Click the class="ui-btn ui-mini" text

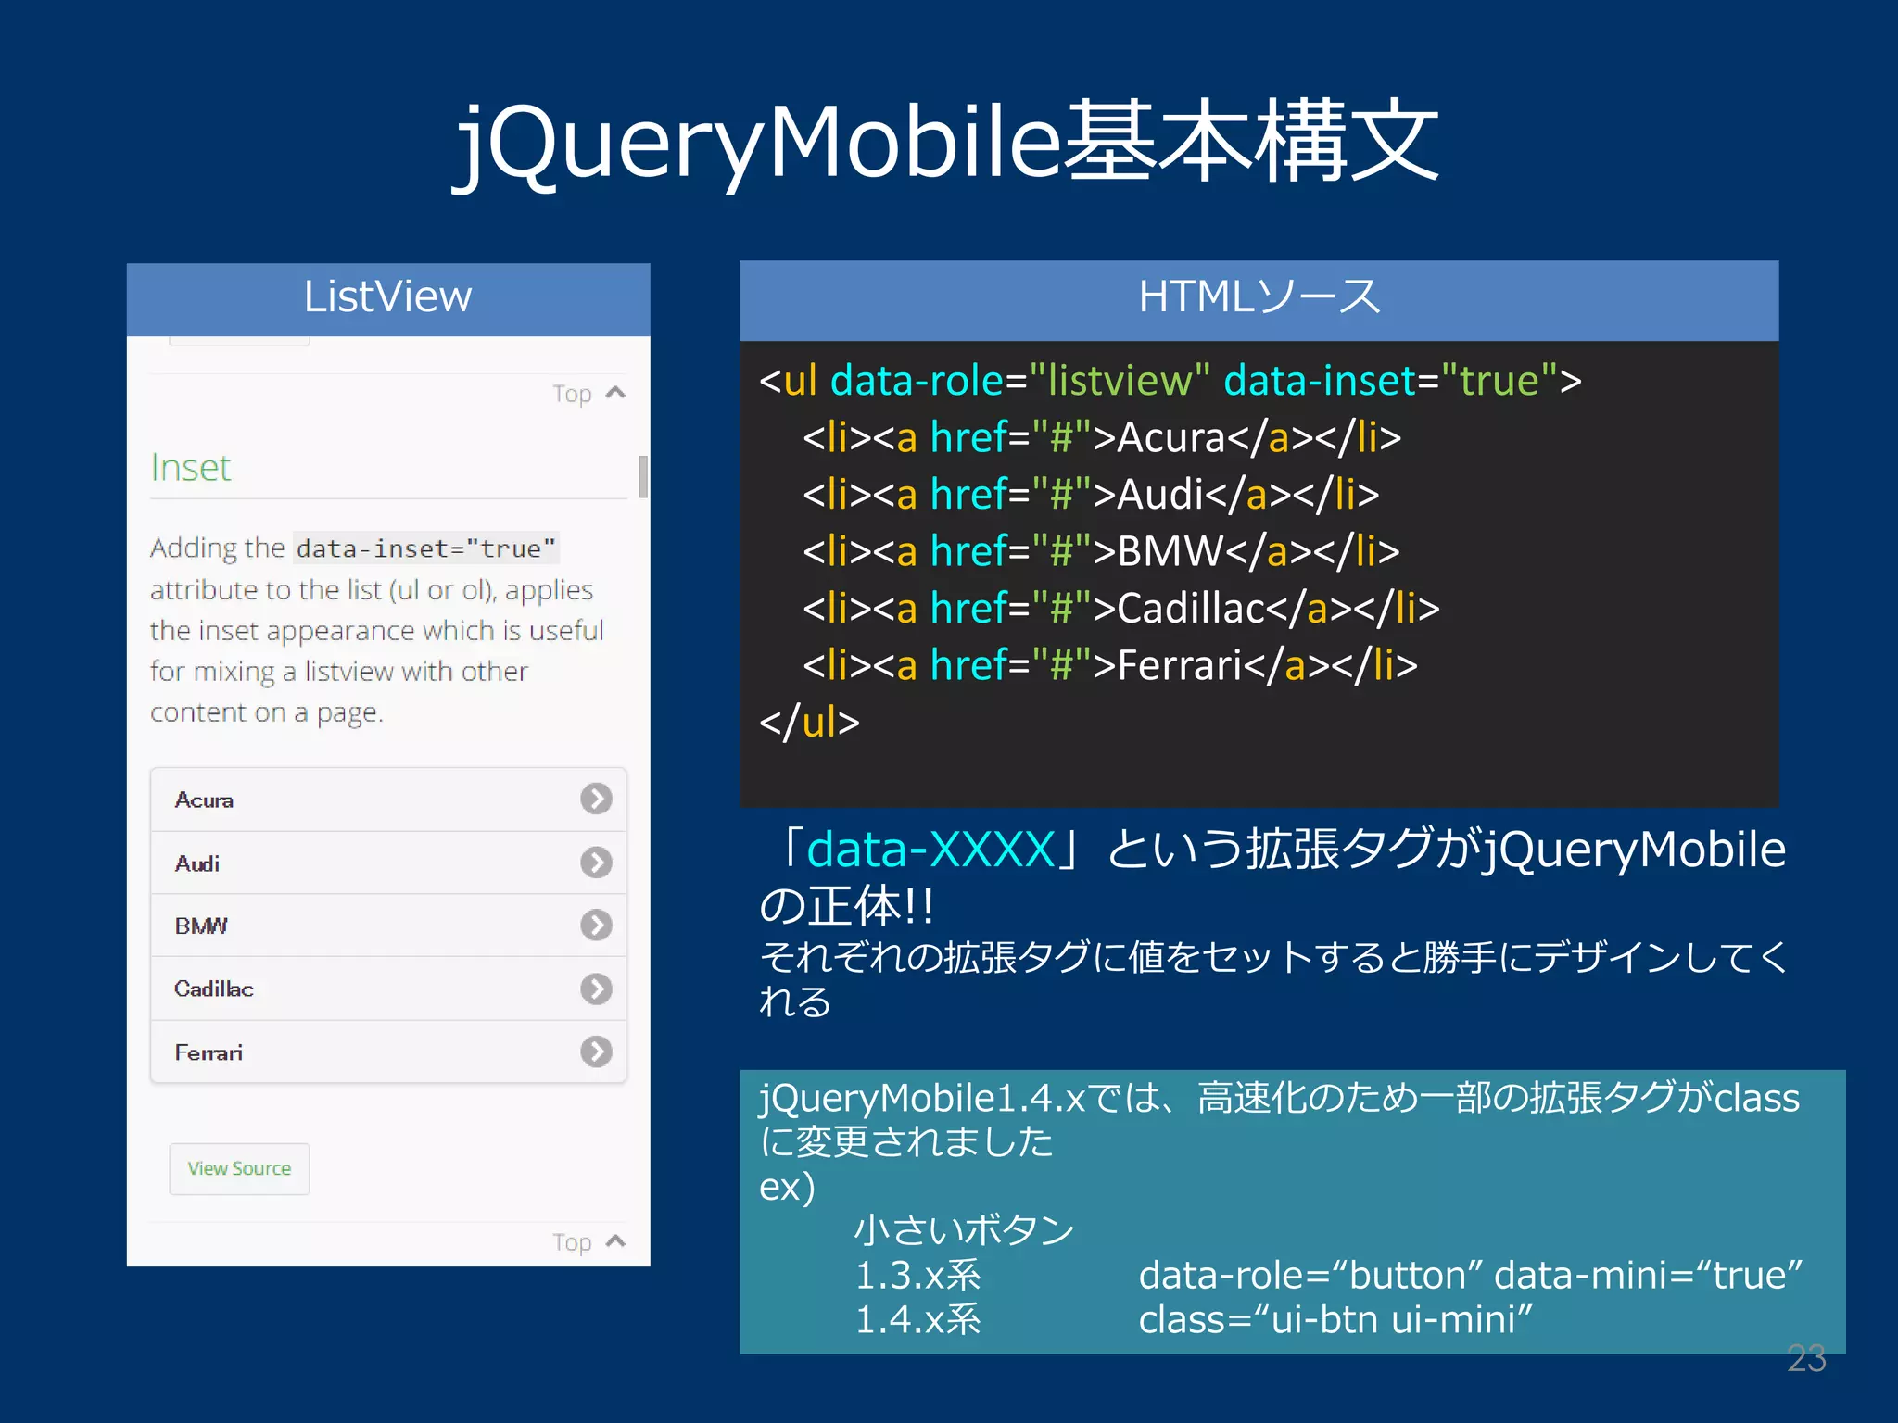coord(1335,1319)
